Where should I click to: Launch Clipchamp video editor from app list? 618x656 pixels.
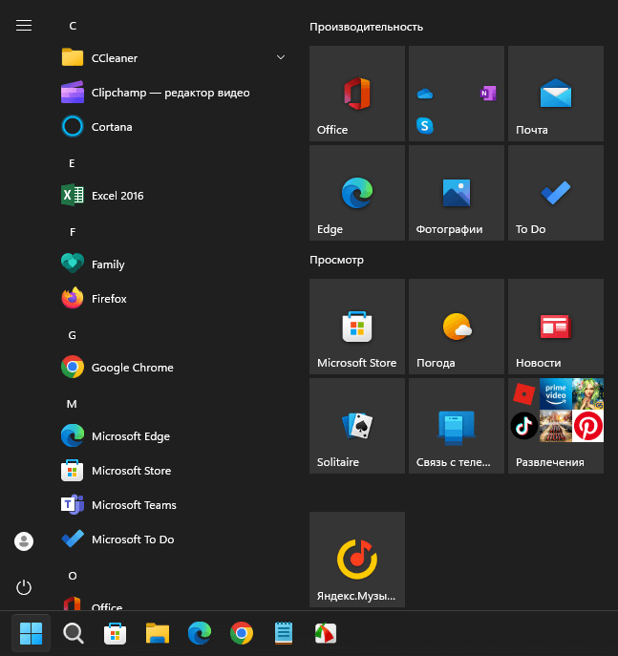[x=174, y=93]
